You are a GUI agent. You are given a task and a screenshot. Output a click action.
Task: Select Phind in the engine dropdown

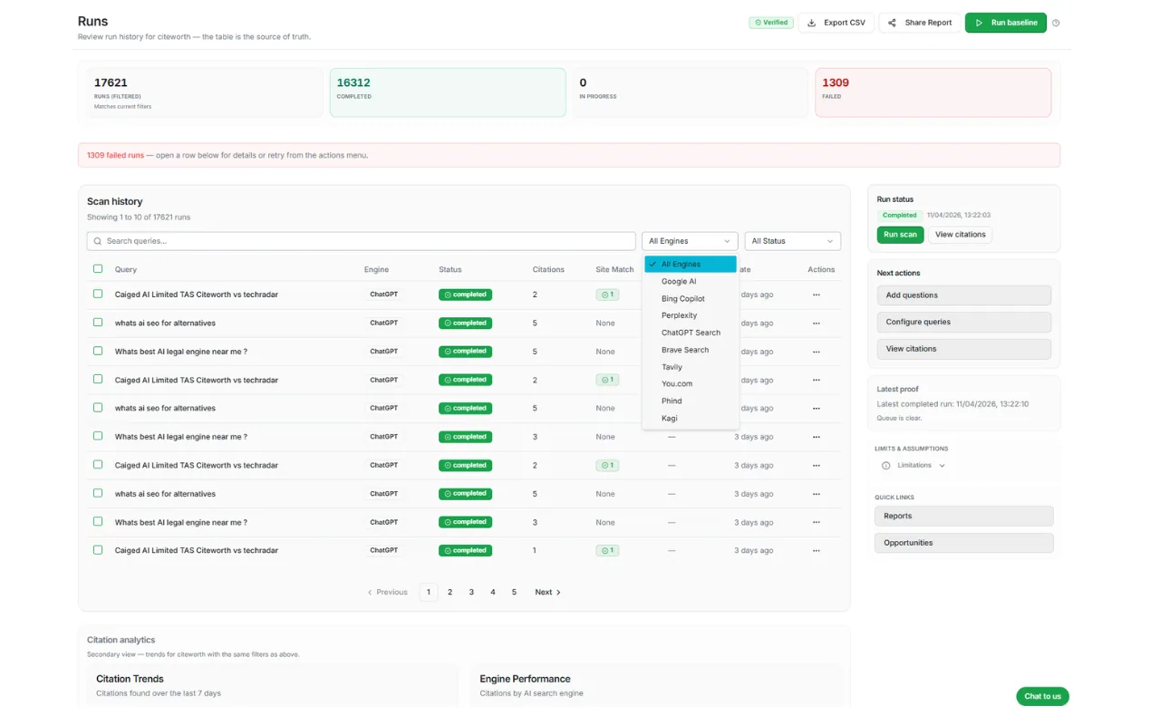coord(691,401)
